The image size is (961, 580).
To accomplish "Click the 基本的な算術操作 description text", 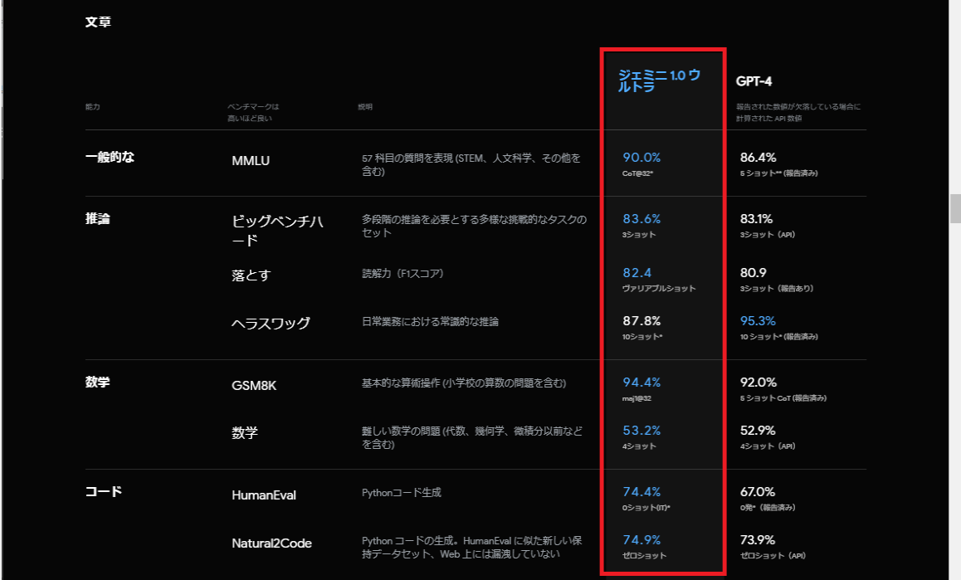I will [464, 383].
